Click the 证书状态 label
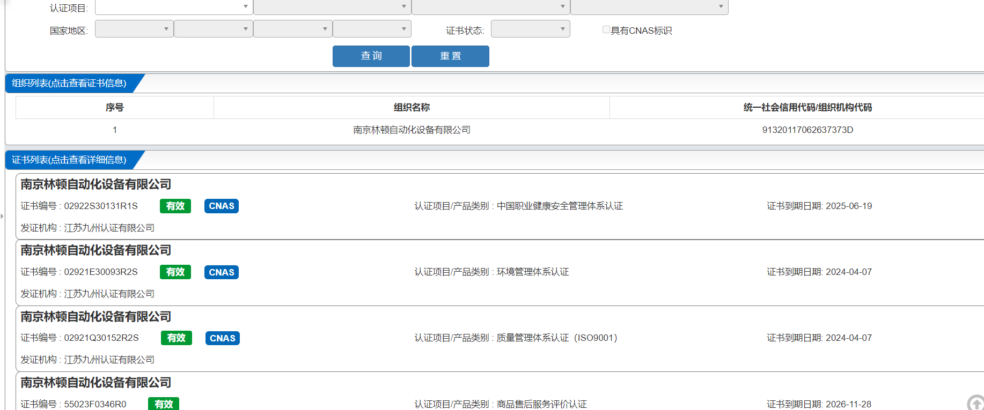The height and width of the screenshot is (410, 984). pos(465,31)
